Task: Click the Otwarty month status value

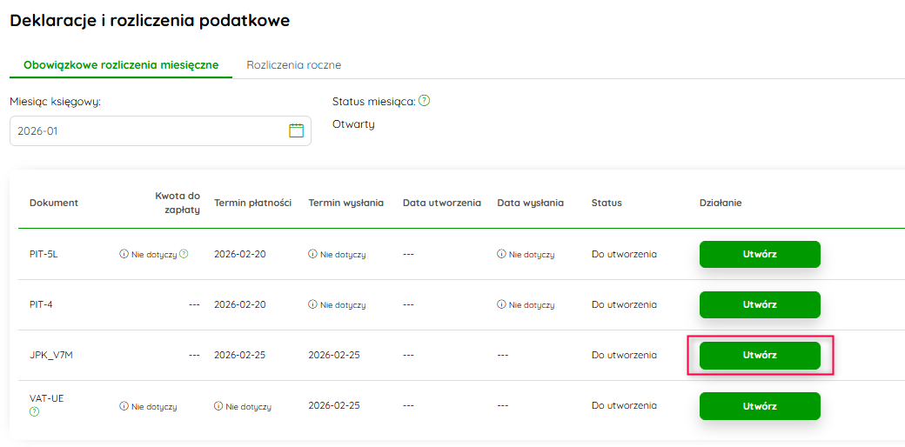Action: pos(353,124)
